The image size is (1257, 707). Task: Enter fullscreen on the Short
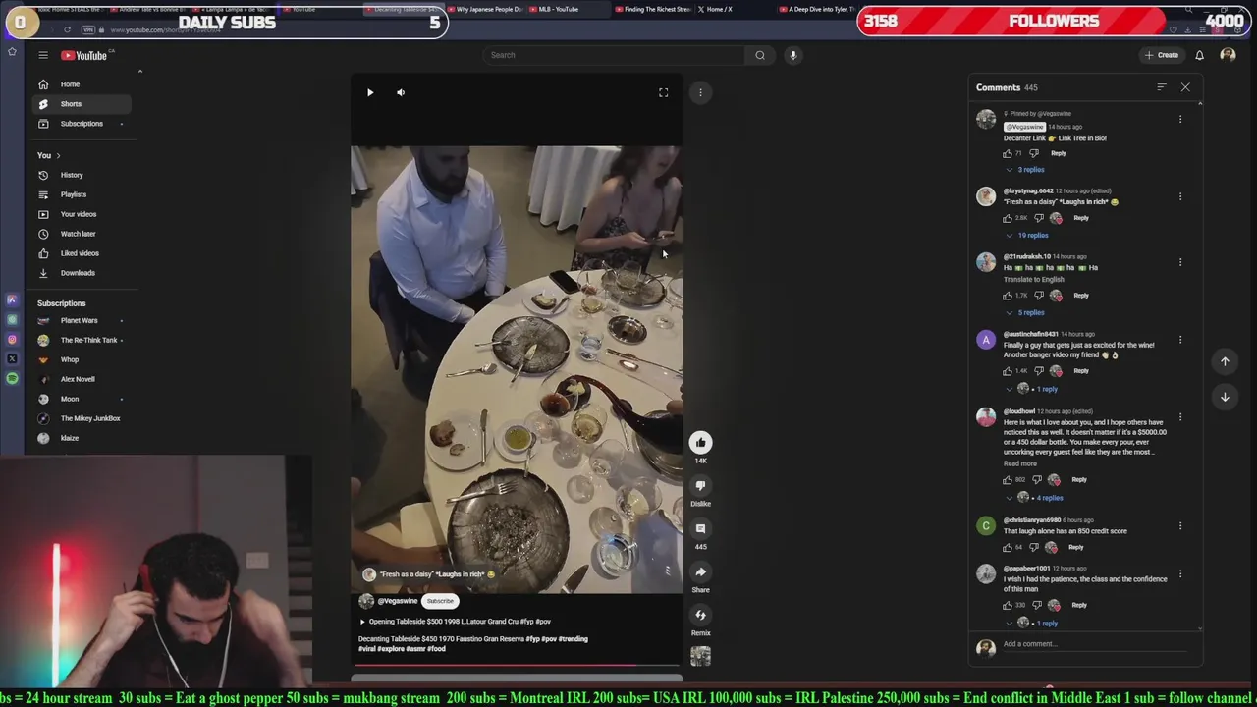pyautogui.click(x=663, y=92)
